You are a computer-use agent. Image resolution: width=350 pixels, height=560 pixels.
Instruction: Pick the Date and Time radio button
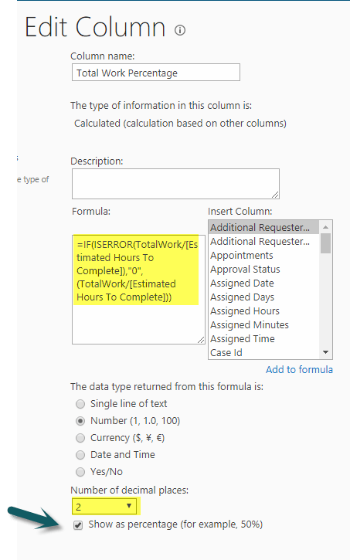[x=80, y=455]
